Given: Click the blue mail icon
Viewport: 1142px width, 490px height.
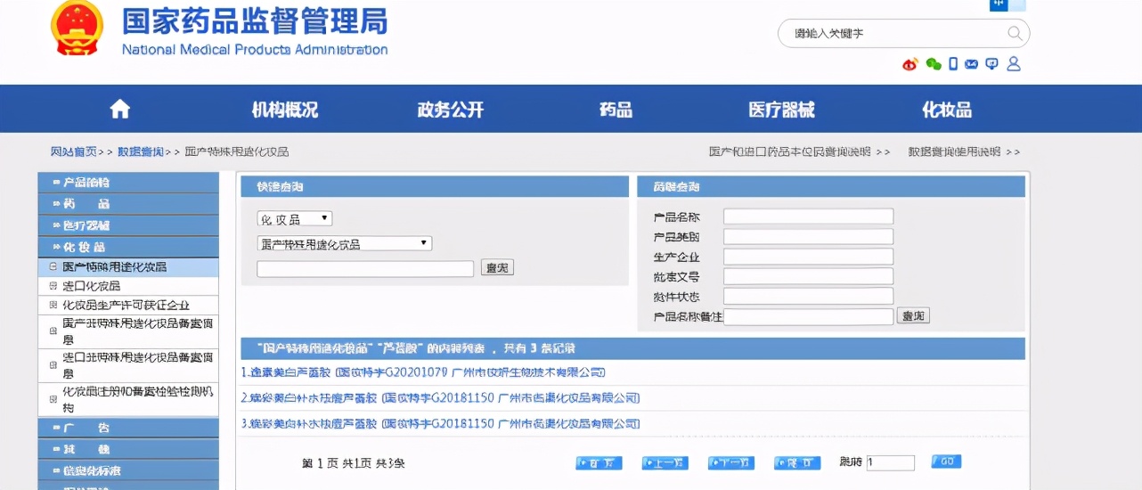Looking at the screenshot, I should tap(972, 64).
